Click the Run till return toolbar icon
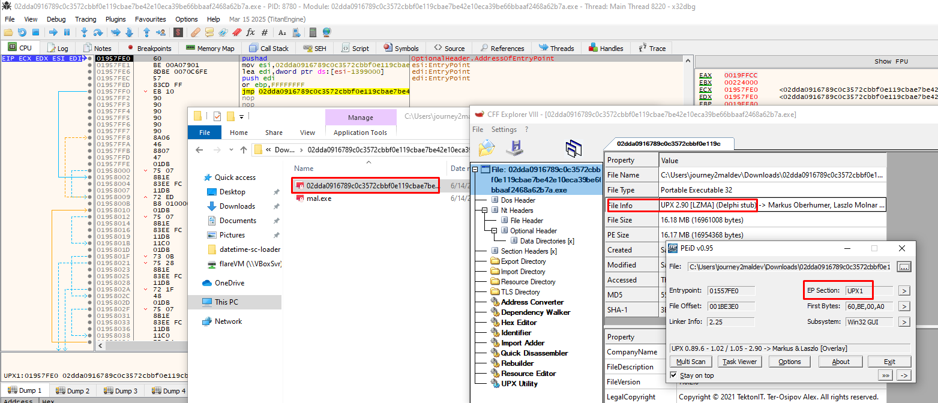This screenshot has width=938, height=403. (146, 32)
